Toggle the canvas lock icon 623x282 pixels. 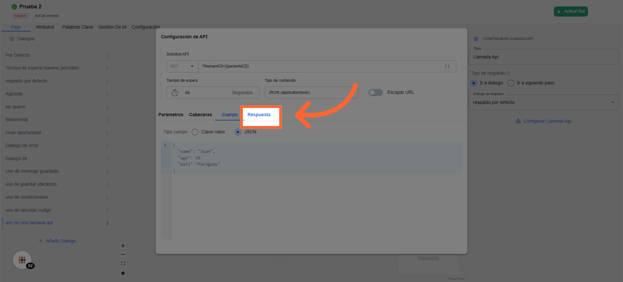tap(123, 273)
